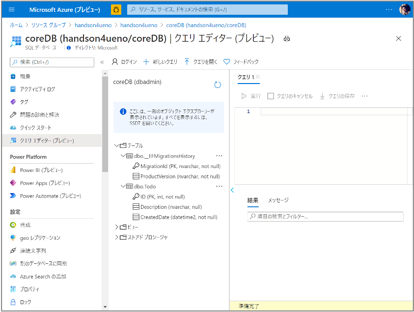The height and width of the screenshot is (312, 414).
Task: Focus the 項目の検索とフィルター field
Action: 325,217
